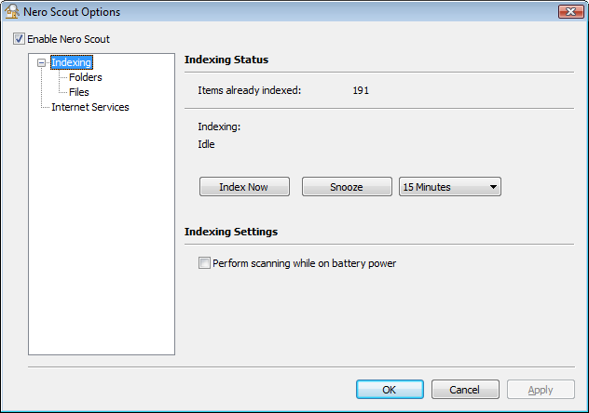
Task: Click the Nero Scout Options title text
Action: click(77, 12)
